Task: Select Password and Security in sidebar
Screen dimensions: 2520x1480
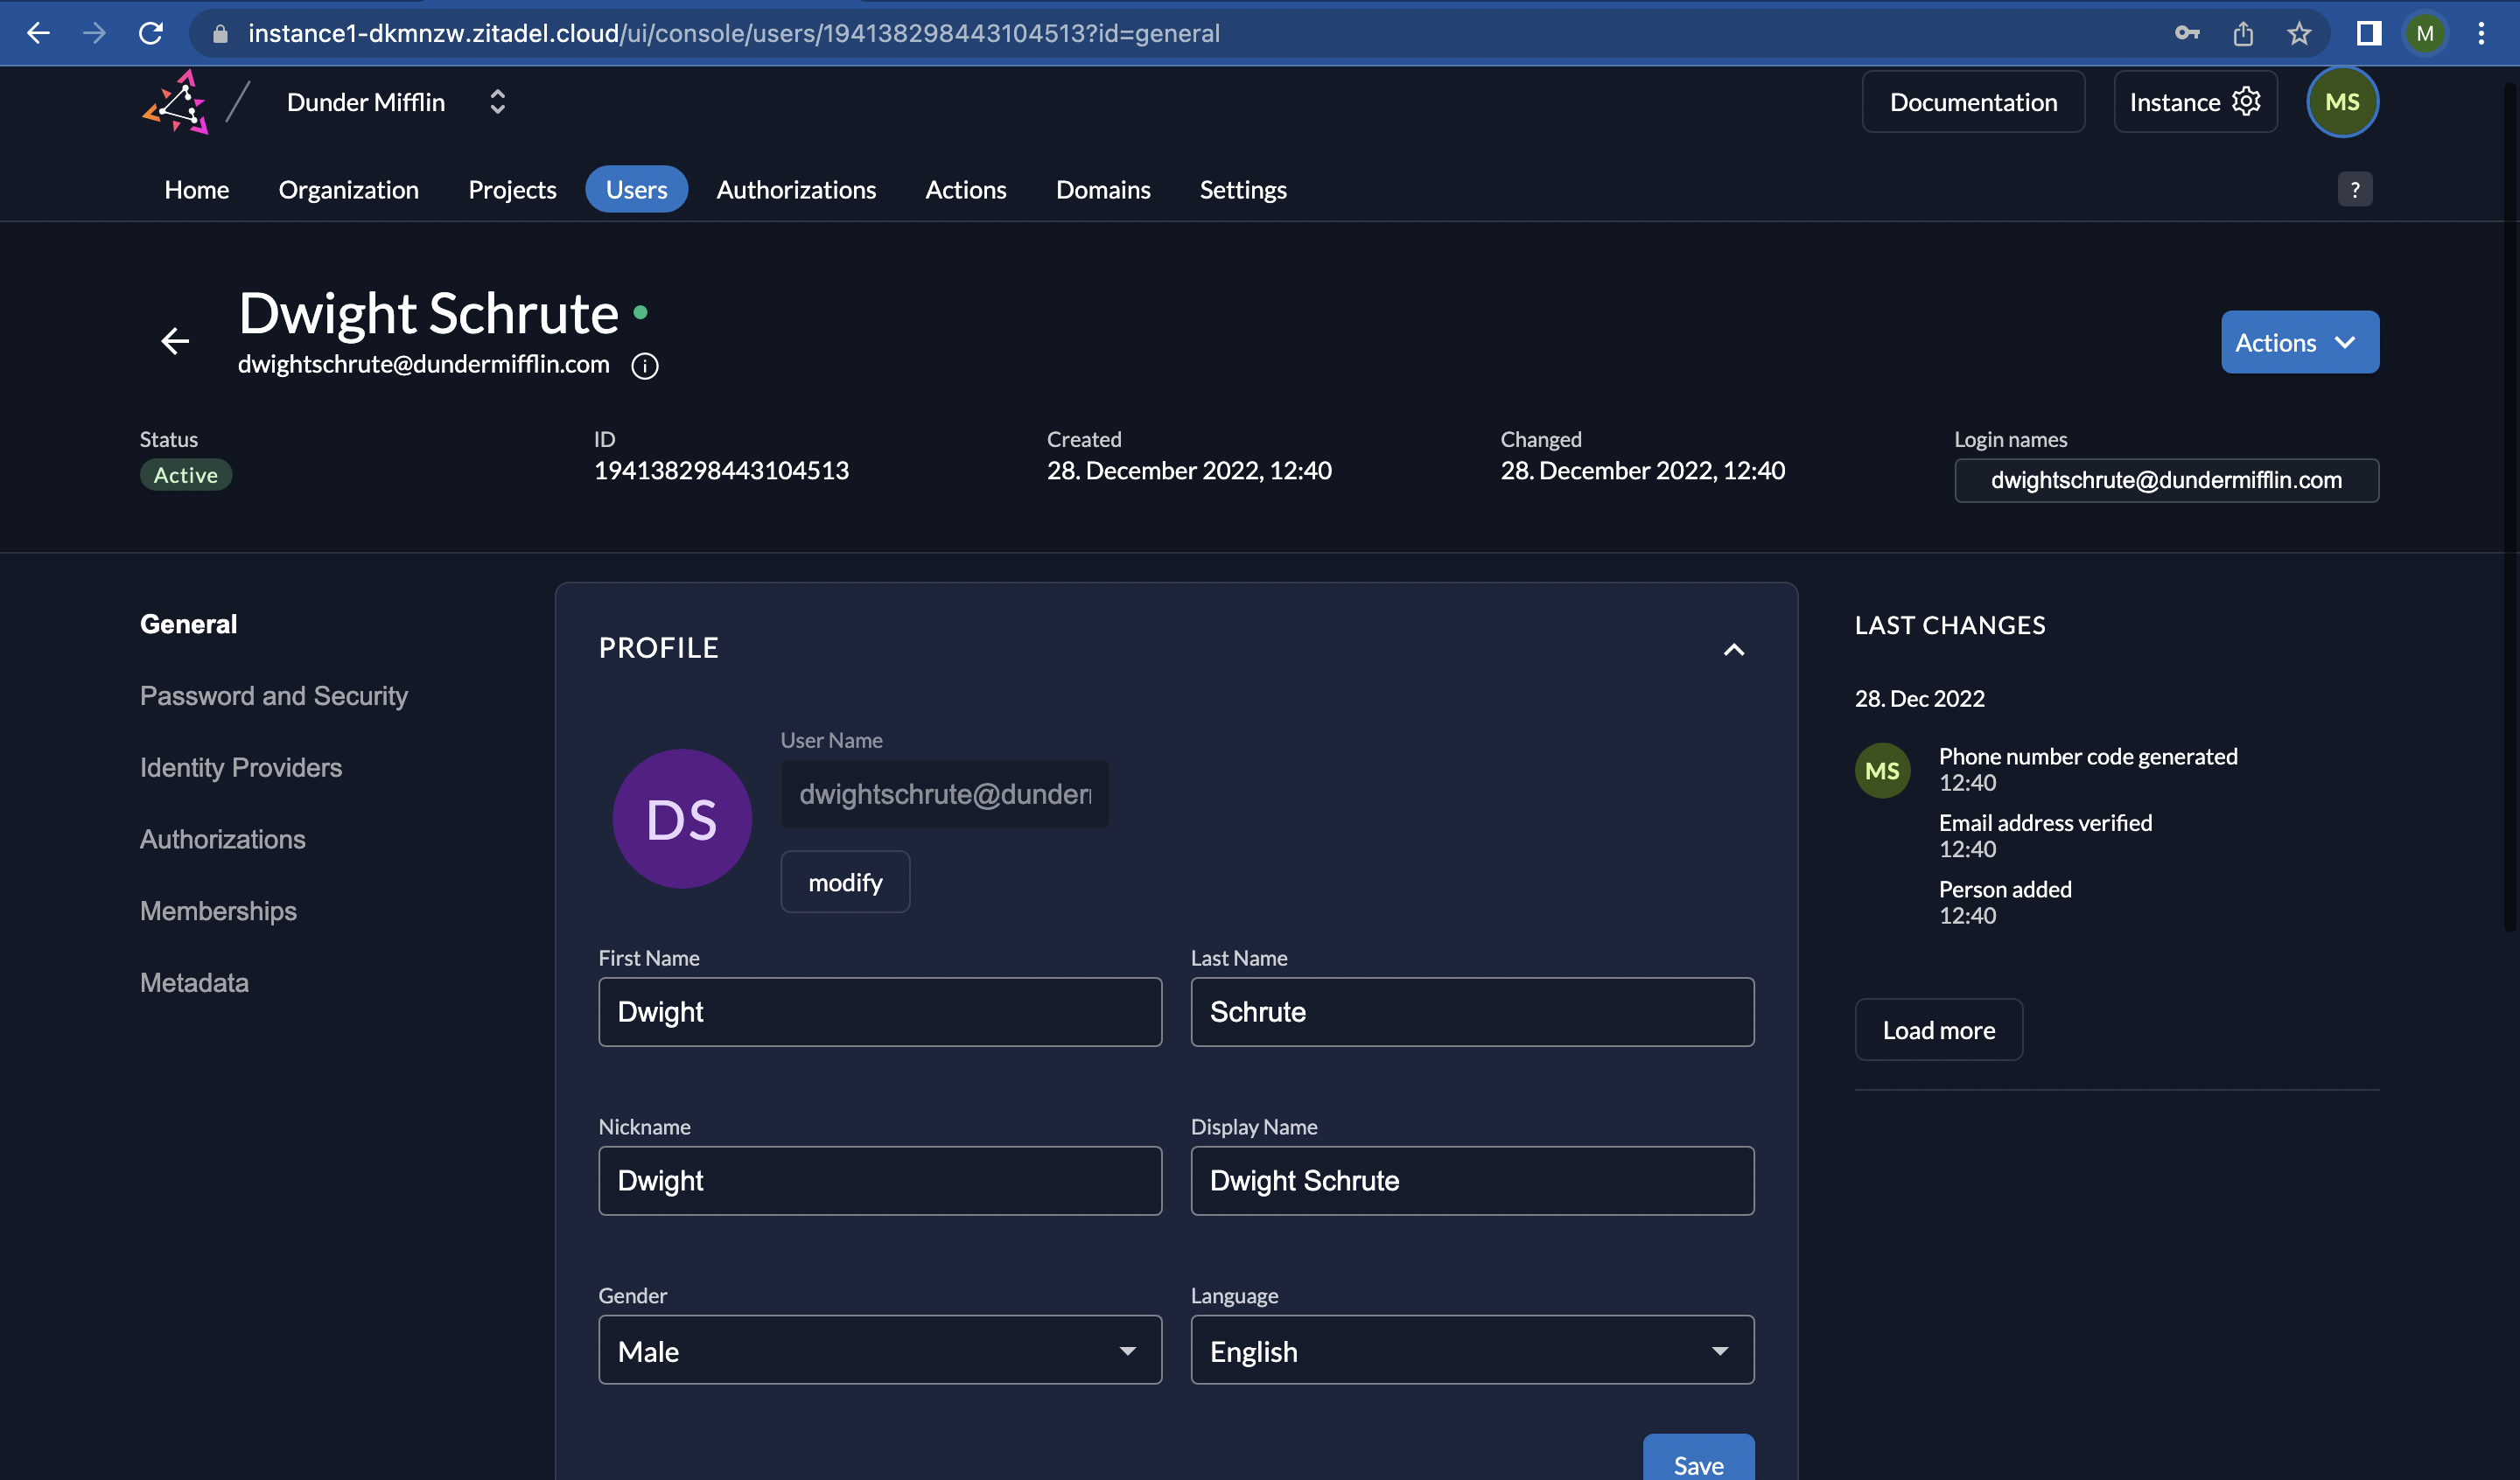Action: 273,695
